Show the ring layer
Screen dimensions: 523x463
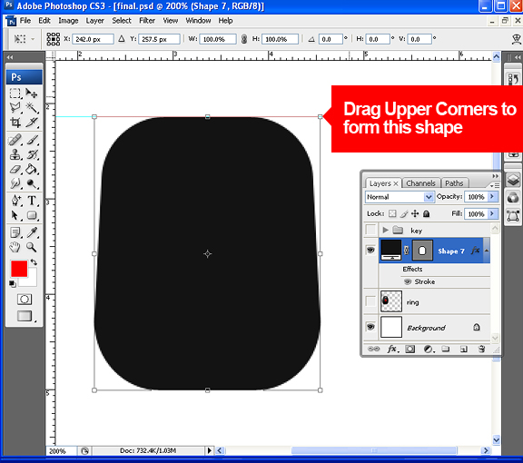click(370, 301)
